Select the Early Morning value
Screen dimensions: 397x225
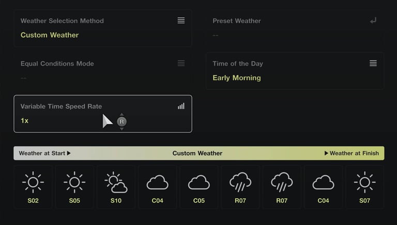[237, 78]
